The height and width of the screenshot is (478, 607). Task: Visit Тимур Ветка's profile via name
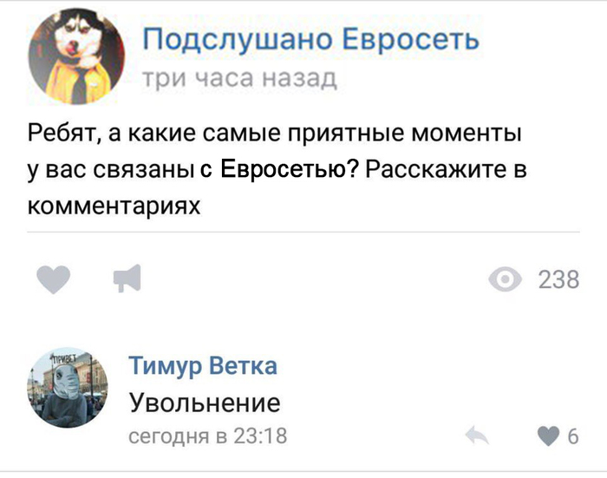point(203,366)
